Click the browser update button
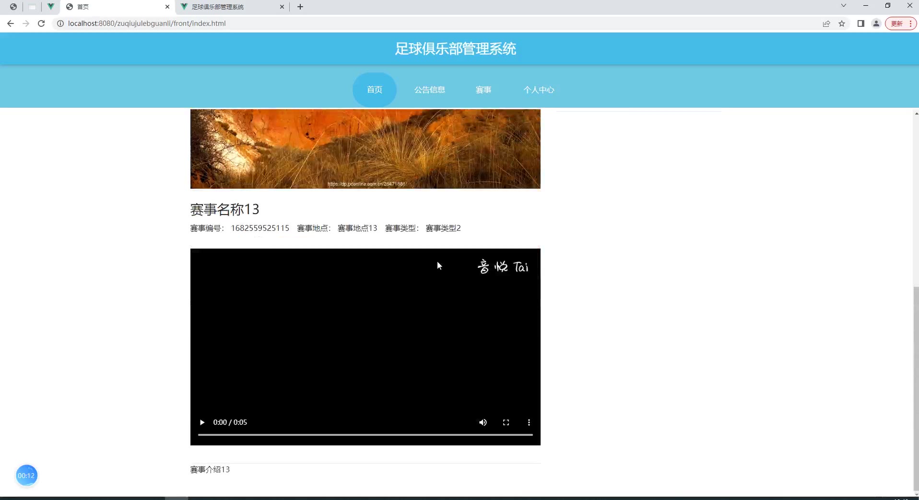919x500 pixels. 900,23
